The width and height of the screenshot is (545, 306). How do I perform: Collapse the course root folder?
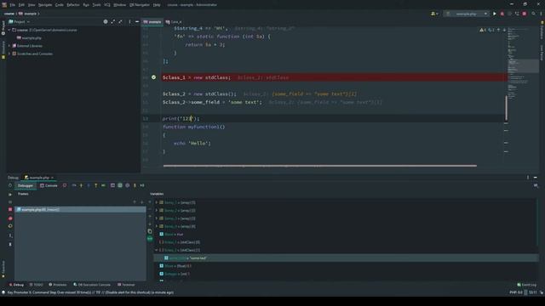(9, 31)
